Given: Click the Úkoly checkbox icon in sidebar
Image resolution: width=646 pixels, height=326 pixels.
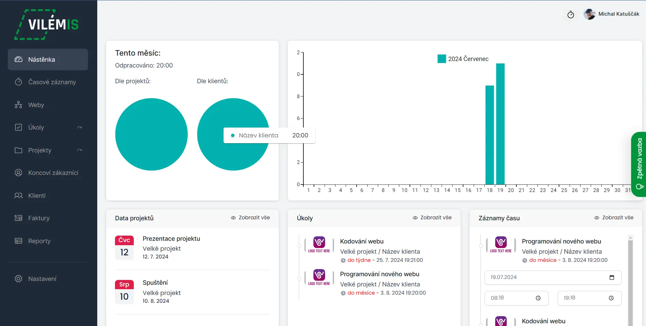Looking at the screenshot, I should point(18,127).
